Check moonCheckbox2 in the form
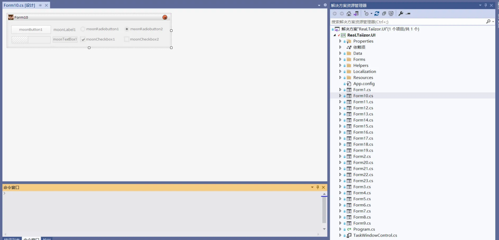Image resolution: width=499 pixels, height=240 pixels. pos(127,39)
